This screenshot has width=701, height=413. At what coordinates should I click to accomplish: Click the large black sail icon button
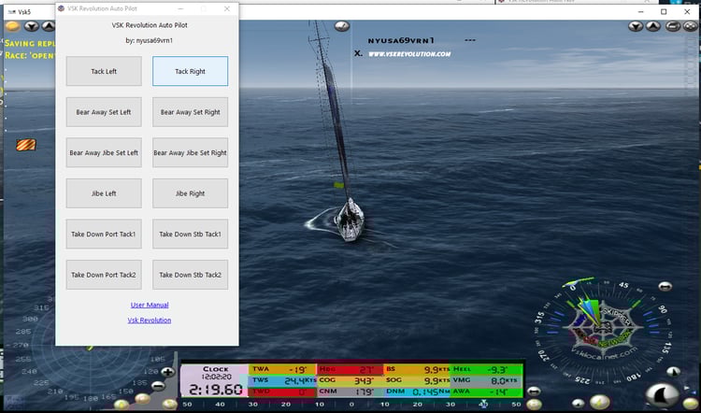(x=663, y=395)
